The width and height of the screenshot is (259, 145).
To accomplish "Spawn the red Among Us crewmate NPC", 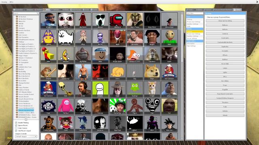I will click(x=117, y=21).
